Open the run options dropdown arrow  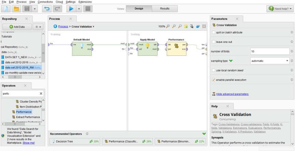(x=79, y=9)
